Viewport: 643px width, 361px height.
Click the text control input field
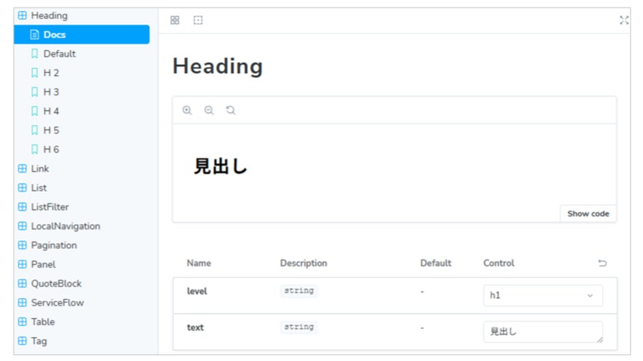(543, 332)
